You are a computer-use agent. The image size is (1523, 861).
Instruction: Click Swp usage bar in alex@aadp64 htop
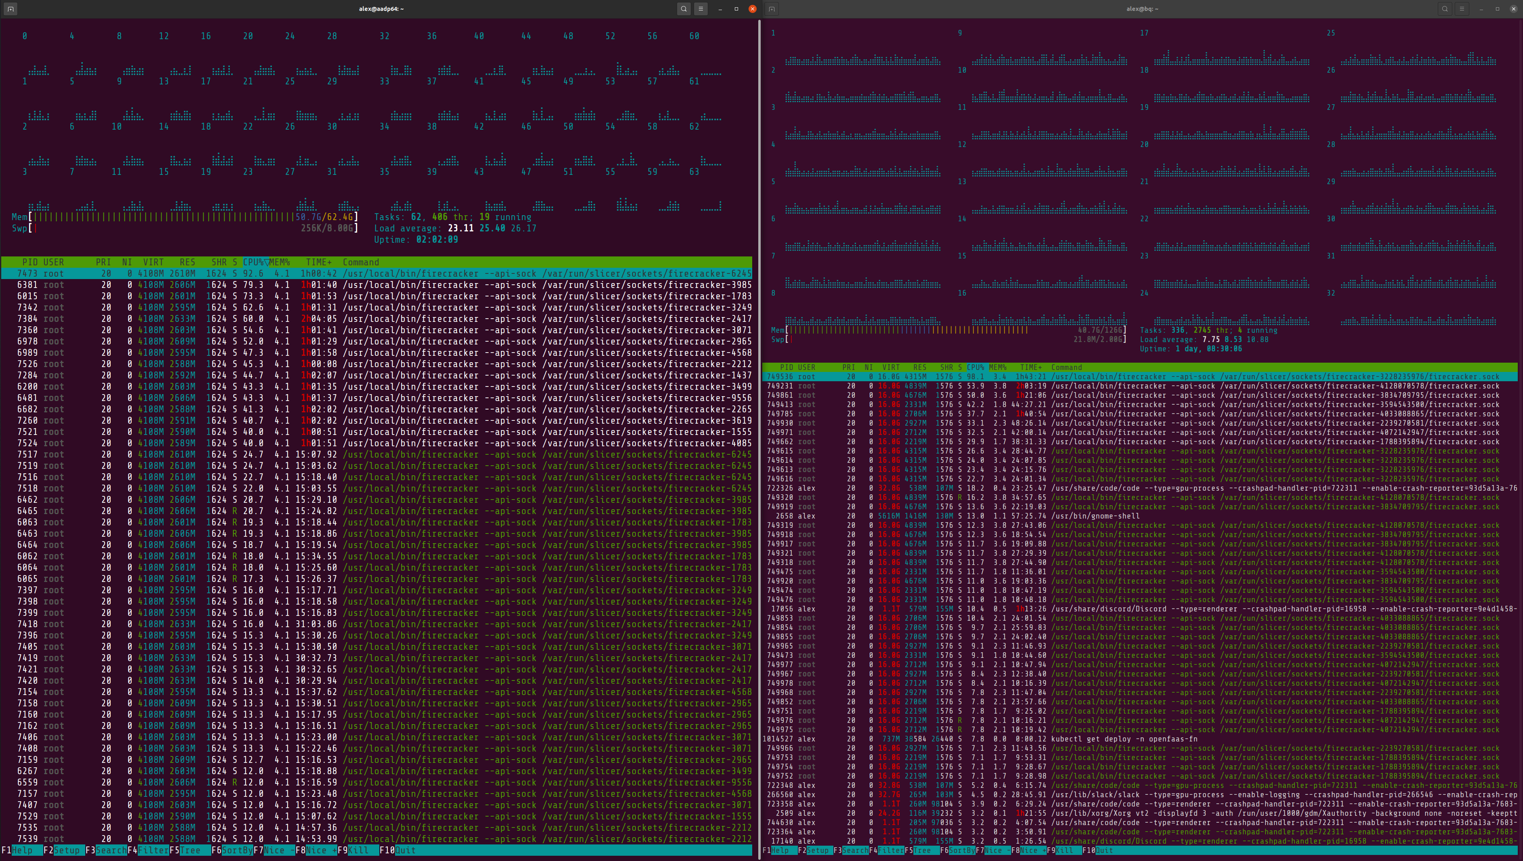click(185, 228)
